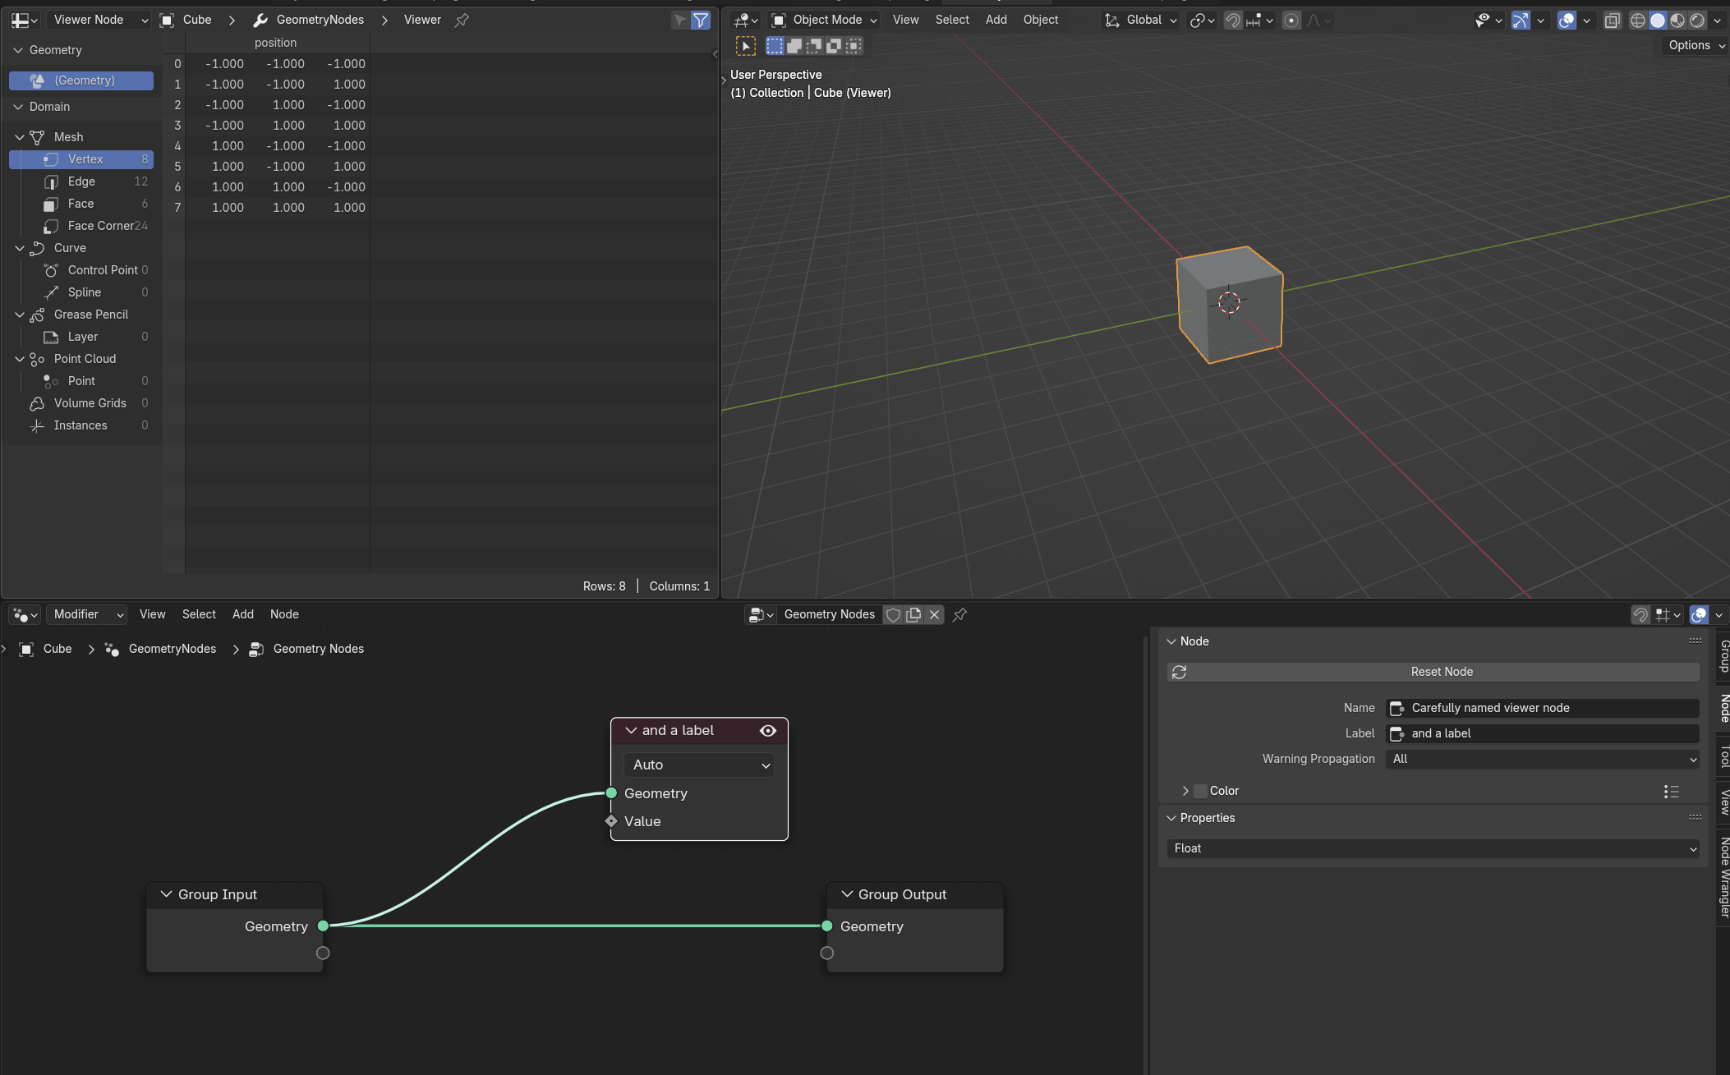Pin the spreadsheet context with pin icon
Screen dimensions: 1730x1075
[x=462, y=20]
